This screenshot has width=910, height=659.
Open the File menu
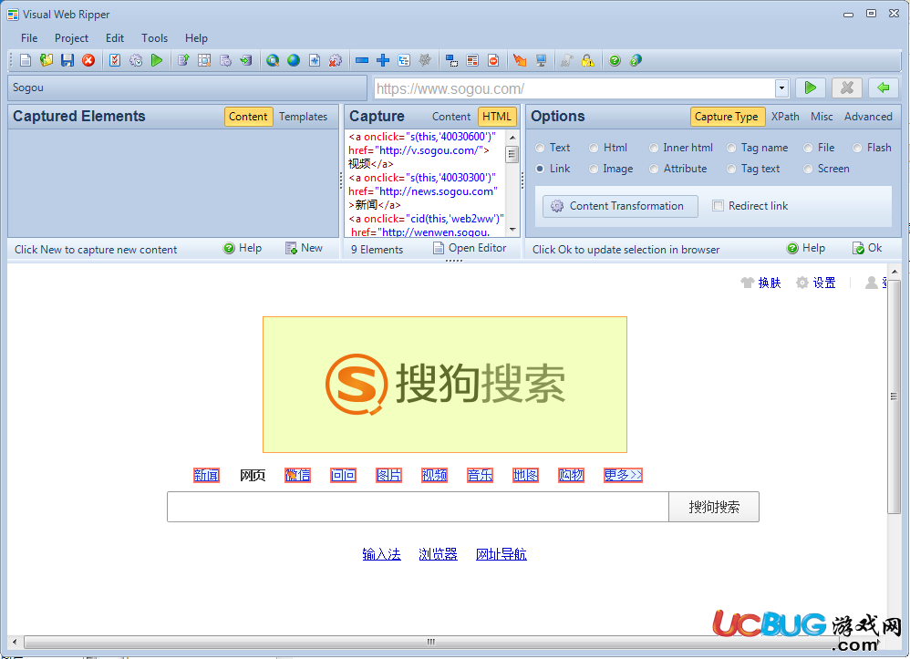[29, 38]
